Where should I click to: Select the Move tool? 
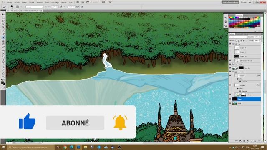(x=3, y=15)
